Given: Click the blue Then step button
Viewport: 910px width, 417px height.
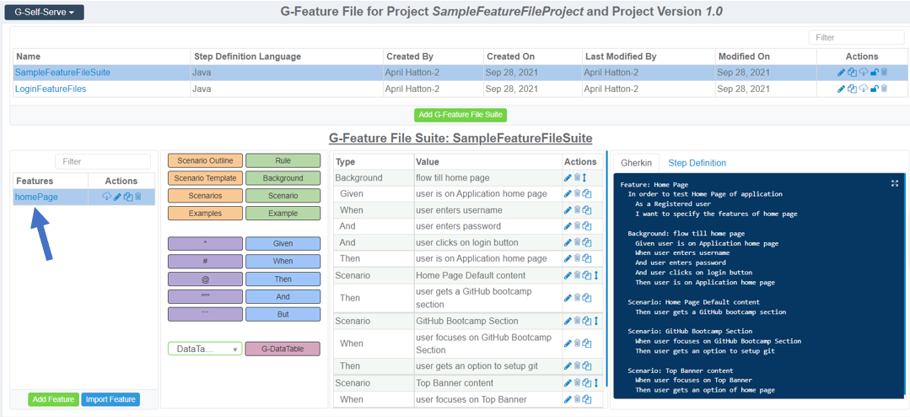Looking at the screenshot, I should pos(283,279).
